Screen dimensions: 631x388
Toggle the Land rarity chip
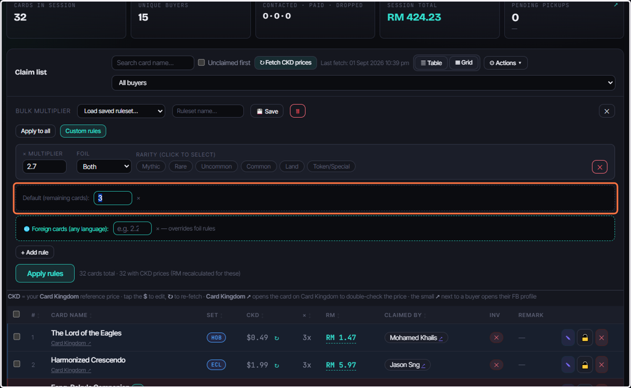(x=292, y=166)
